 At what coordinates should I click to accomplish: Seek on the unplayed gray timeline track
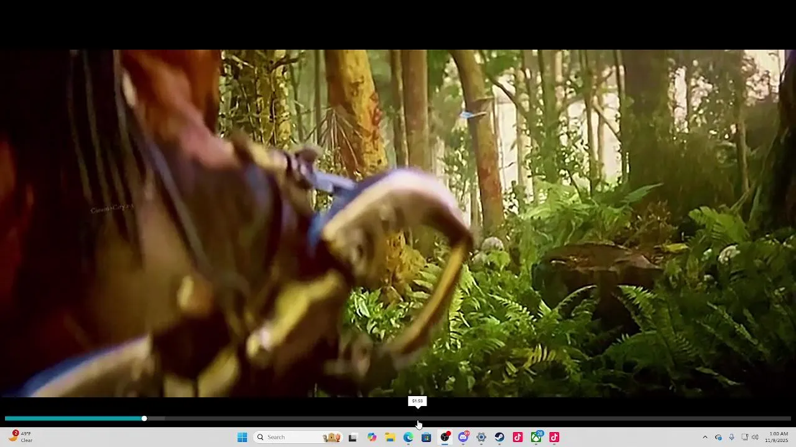click(469, 418)
